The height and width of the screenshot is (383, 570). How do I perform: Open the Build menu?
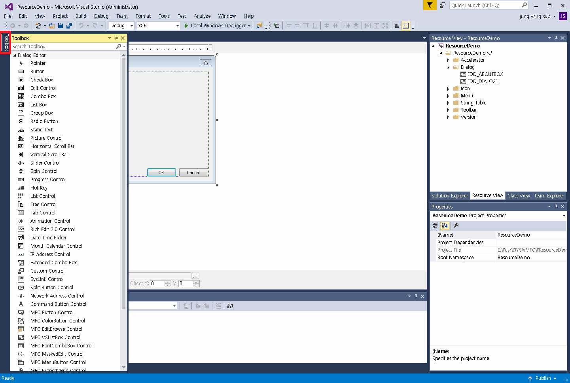(x=81, y=16)
